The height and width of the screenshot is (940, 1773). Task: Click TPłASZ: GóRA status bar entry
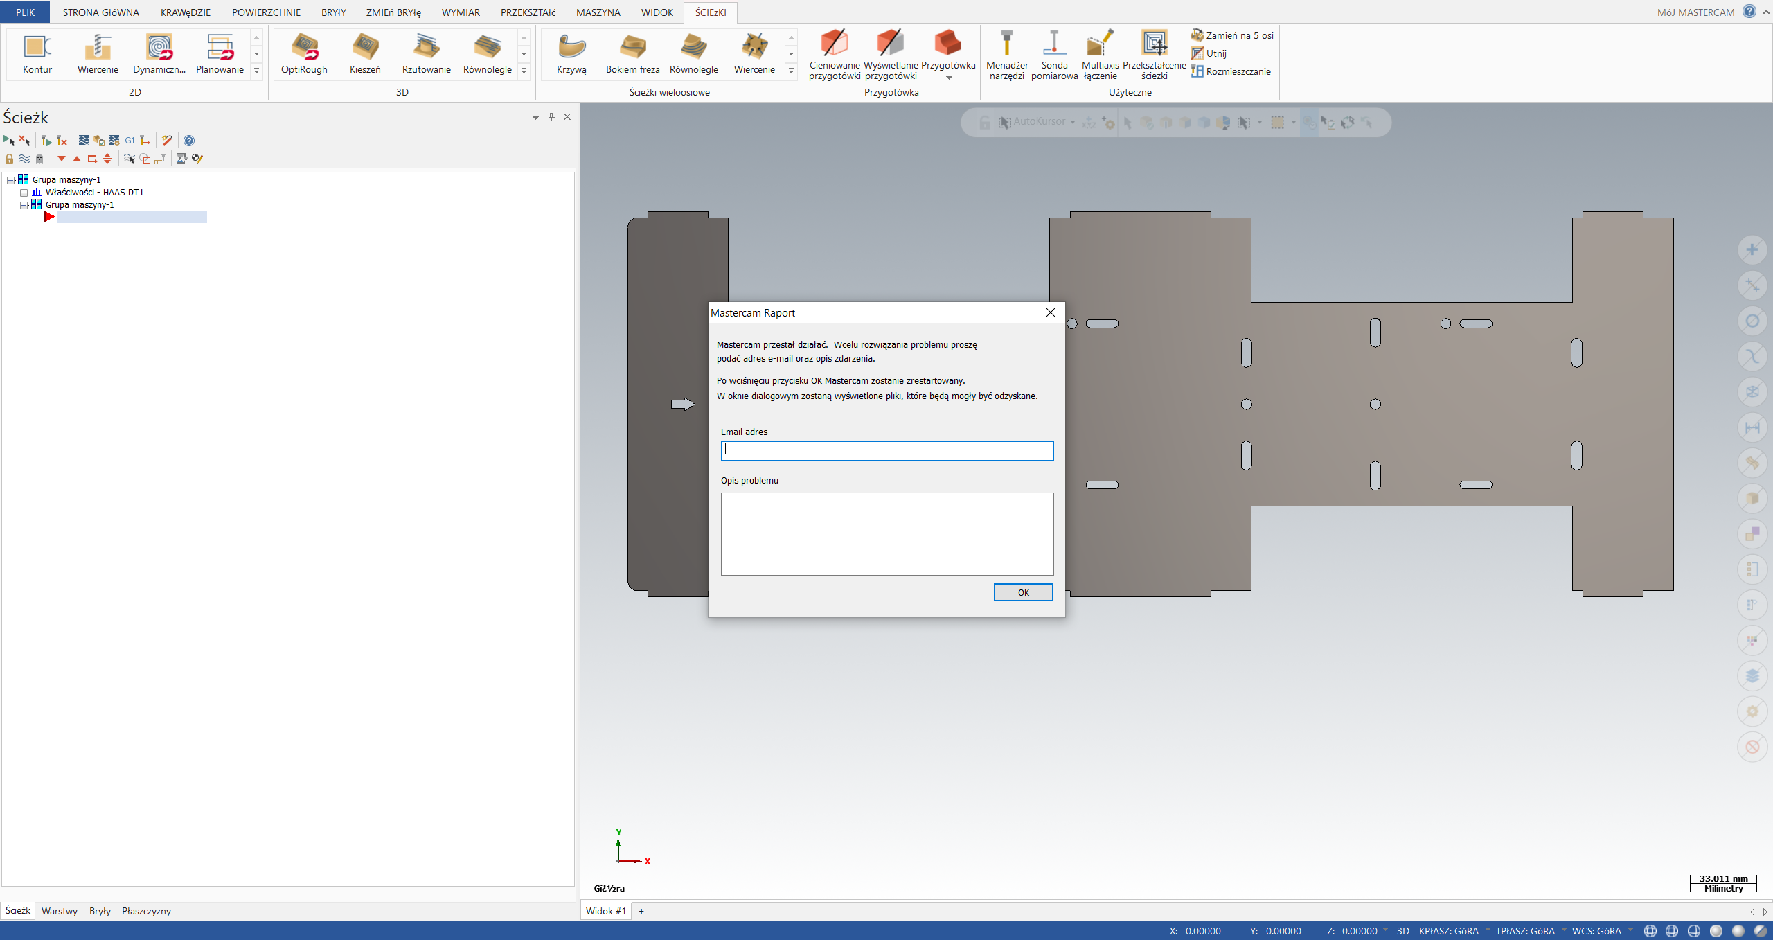pyautogui.click(x=1524, y=931)
